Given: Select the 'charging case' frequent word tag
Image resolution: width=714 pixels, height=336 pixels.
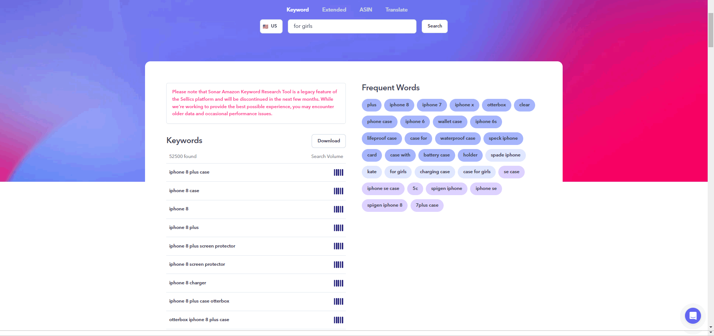Looking at the screenshot, I should [435, 172].
